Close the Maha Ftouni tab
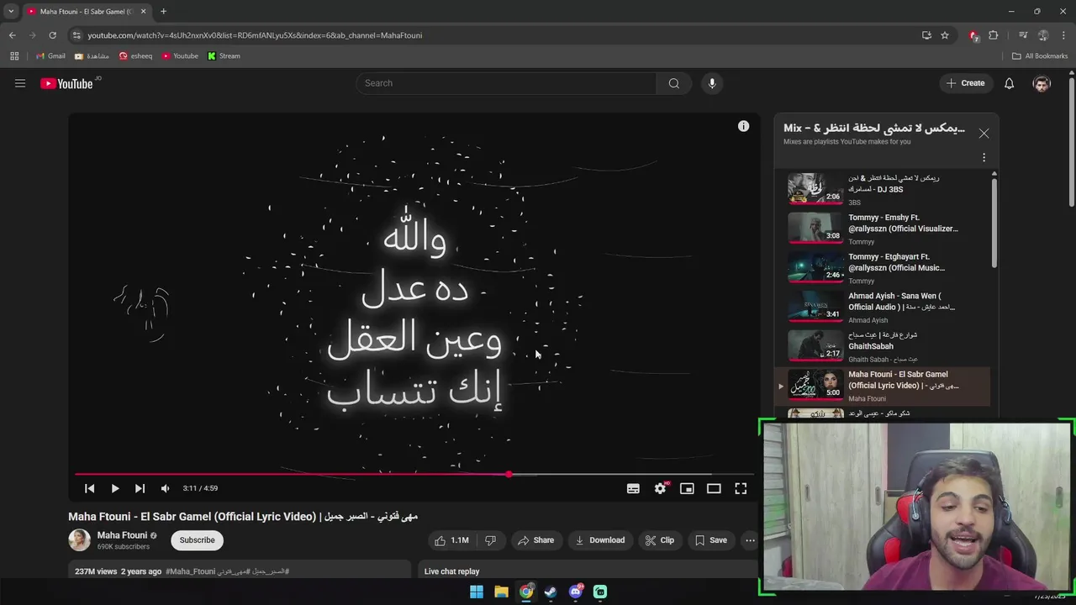The width and height of the screenshot is (1076, 605). [143, 12]
